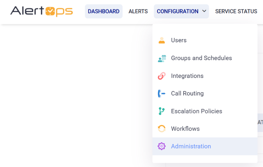Click the blue Call Routing phone icon
The image size is (263, 167).
tap(161, 93)
